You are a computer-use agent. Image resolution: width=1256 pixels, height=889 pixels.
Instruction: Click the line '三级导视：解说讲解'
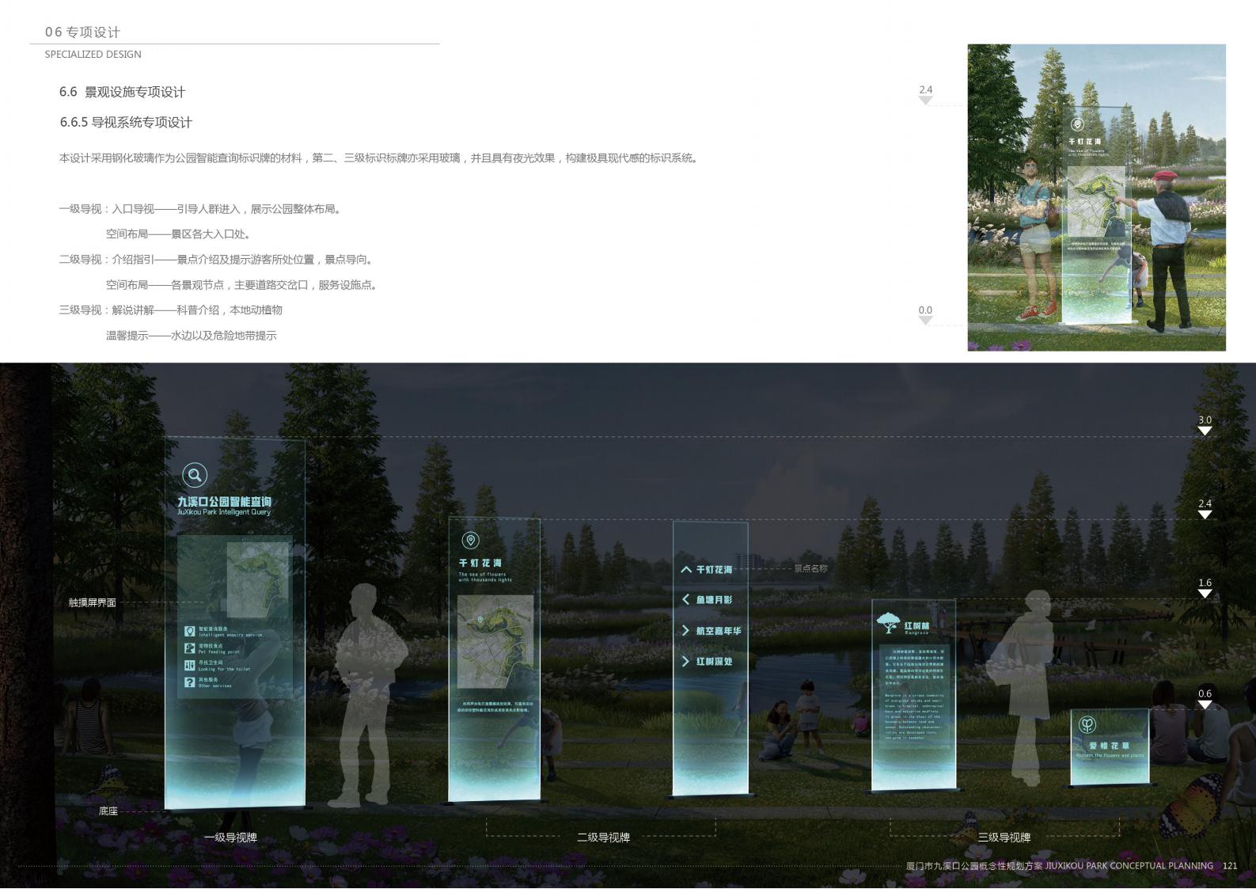coord(170,310)
